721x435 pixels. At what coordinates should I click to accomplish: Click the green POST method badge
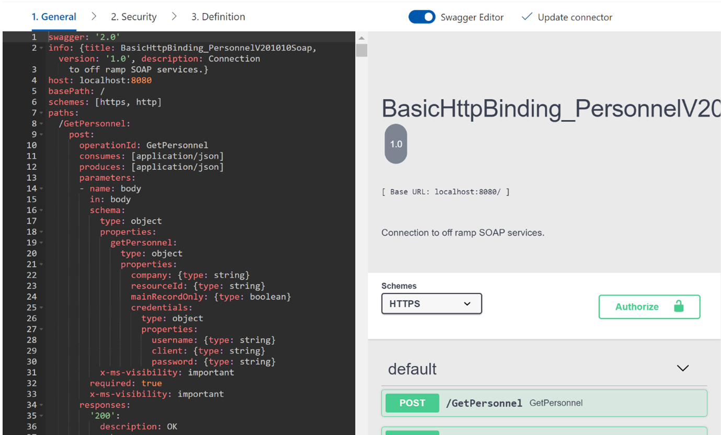click(412, 403)
